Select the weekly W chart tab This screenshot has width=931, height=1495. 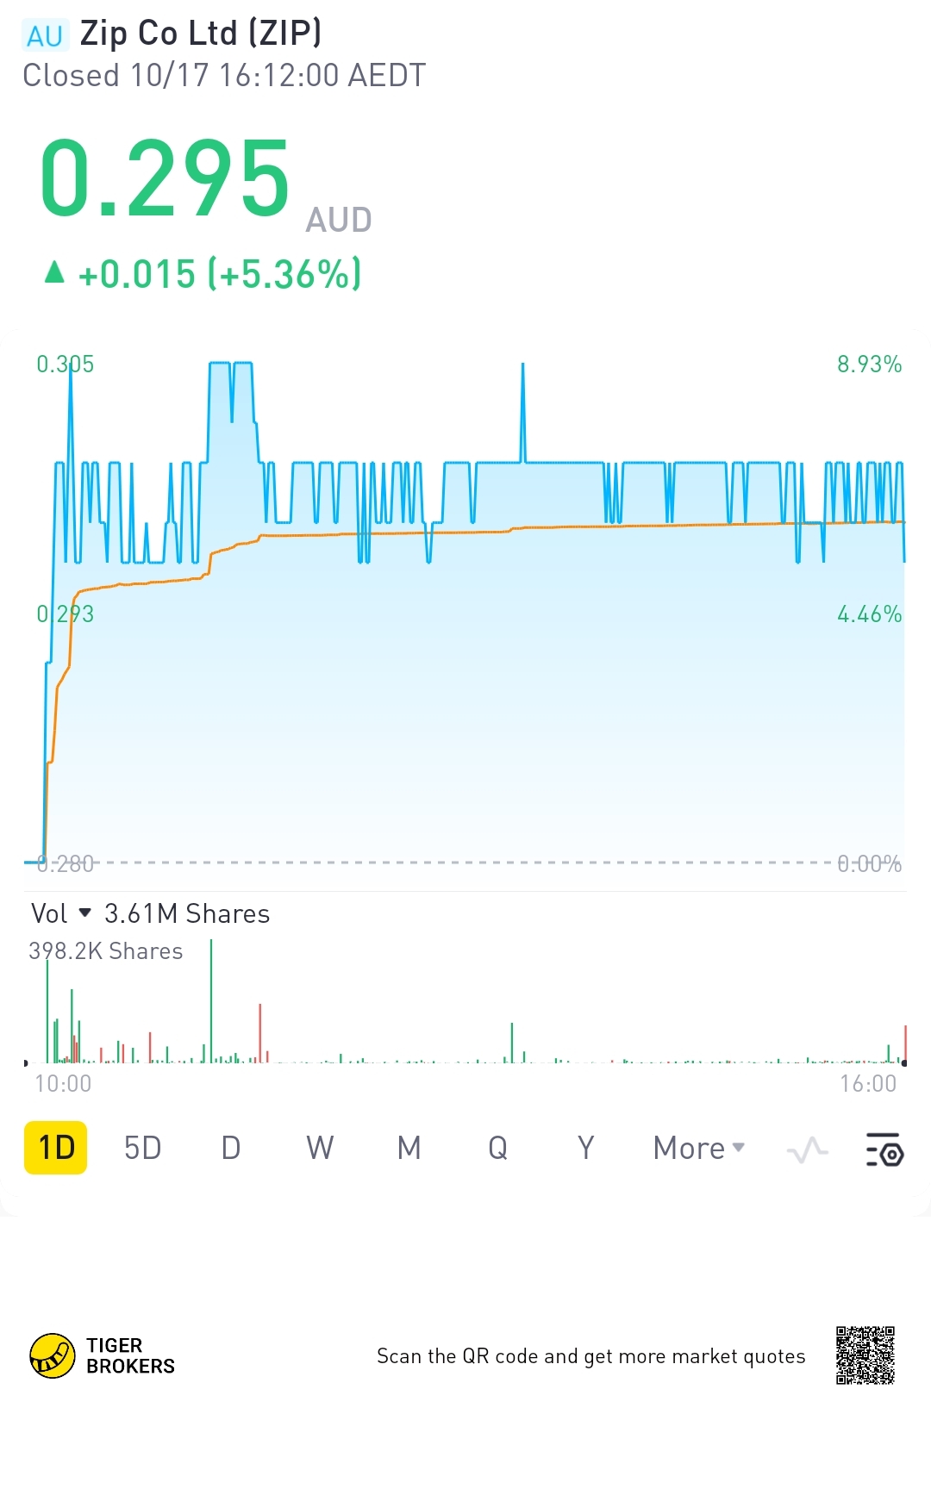320,1149
